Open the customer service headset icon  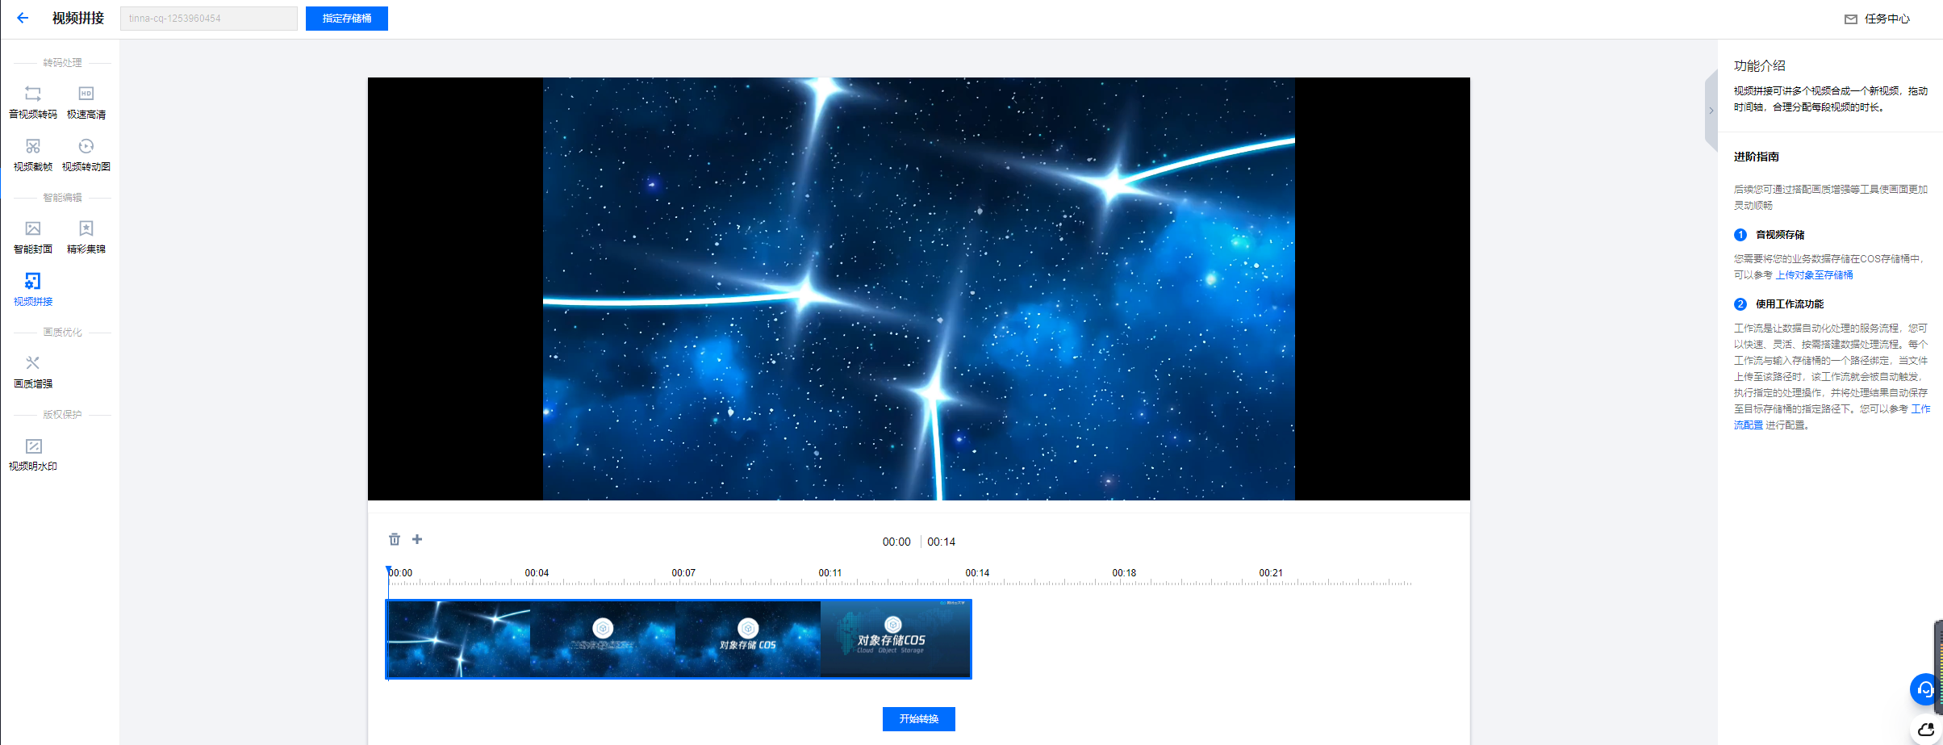(1925, 689)
